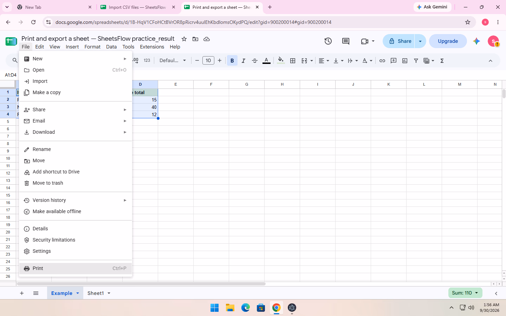506x316 pixels.
Task: Expand the Download submenu
Action: pyautogui.click(x=76, y=132)
